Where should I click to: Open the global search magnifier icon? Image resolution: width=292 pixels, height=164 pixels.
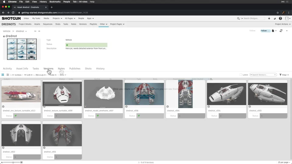238,19
